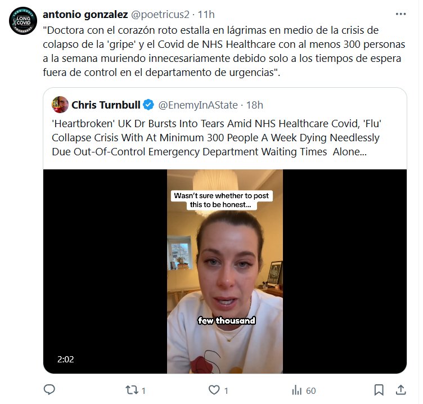Screen dimensions: 423x404
Task: Click the share upload icon
Action: click(401, 390)
